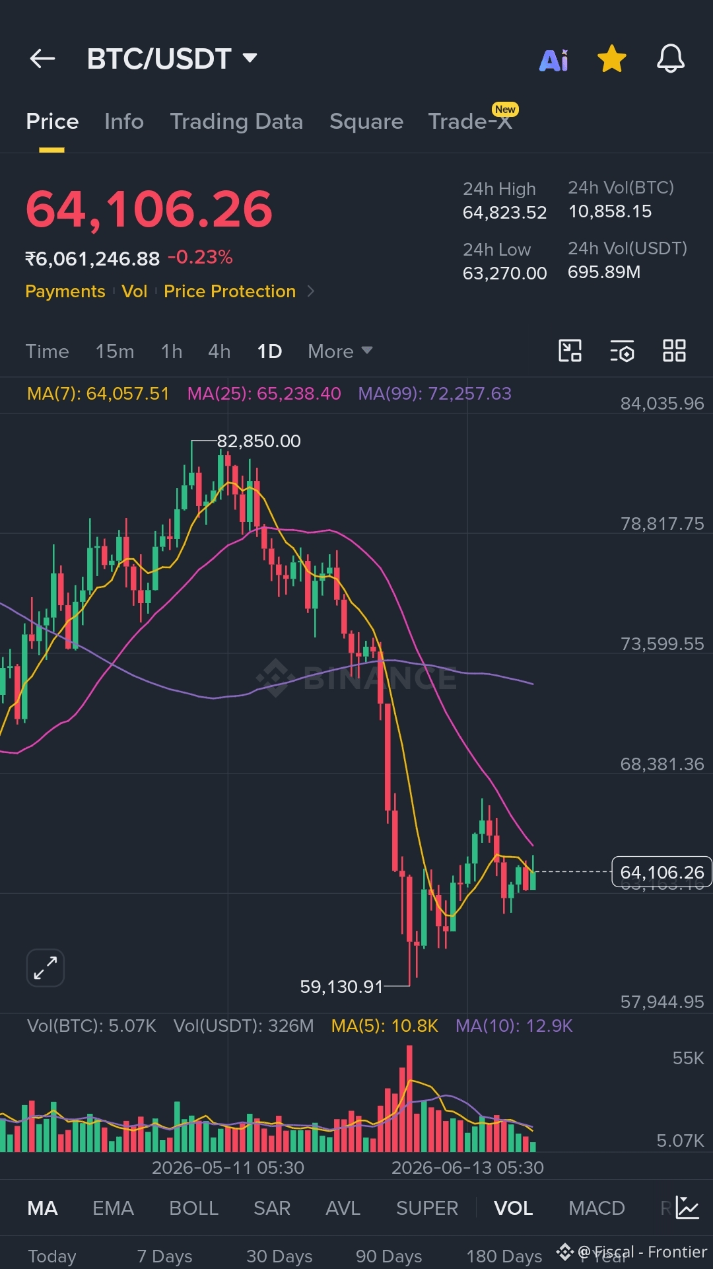The height and width of the screenshot is (1269, 713).
Task: Tap the volume MA(5): 10.8K label
Action: [x=385, y=1026]
